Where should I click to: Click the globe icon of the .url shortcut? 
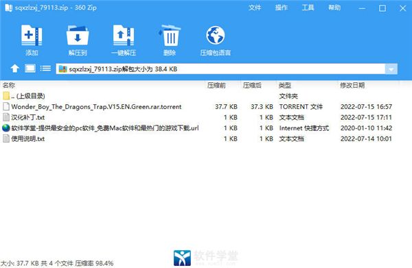6,128
